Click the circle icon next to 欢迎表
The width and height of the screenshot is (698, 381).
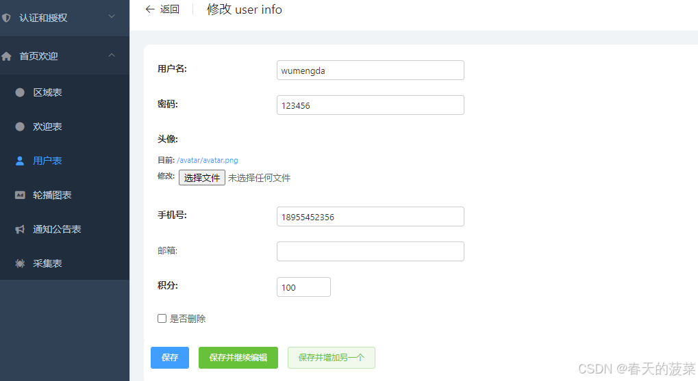20,127
